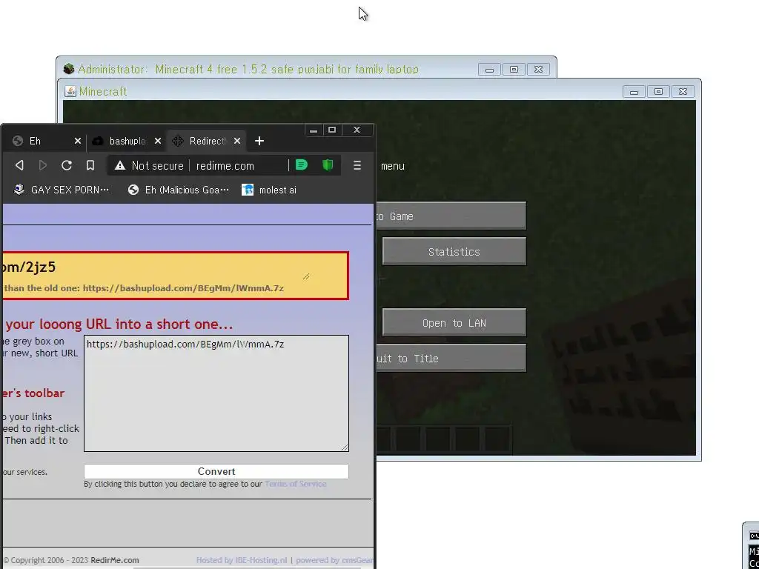This screenshot has width=759, height=569.
Task: Reload the redirme.com page
Action: pyautogui.click(x=66, y=165)
